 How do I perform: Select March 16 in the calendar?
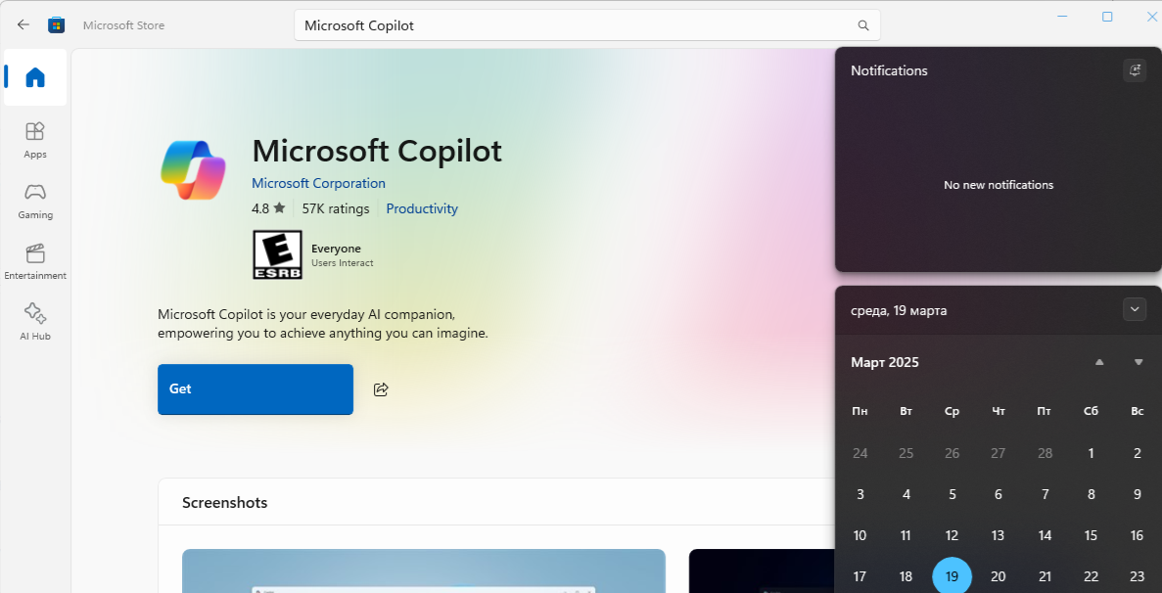1137,535
